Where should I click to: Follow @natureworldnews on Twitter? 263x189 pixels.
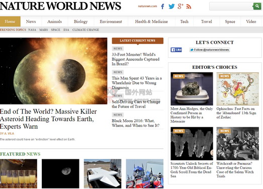210,50
